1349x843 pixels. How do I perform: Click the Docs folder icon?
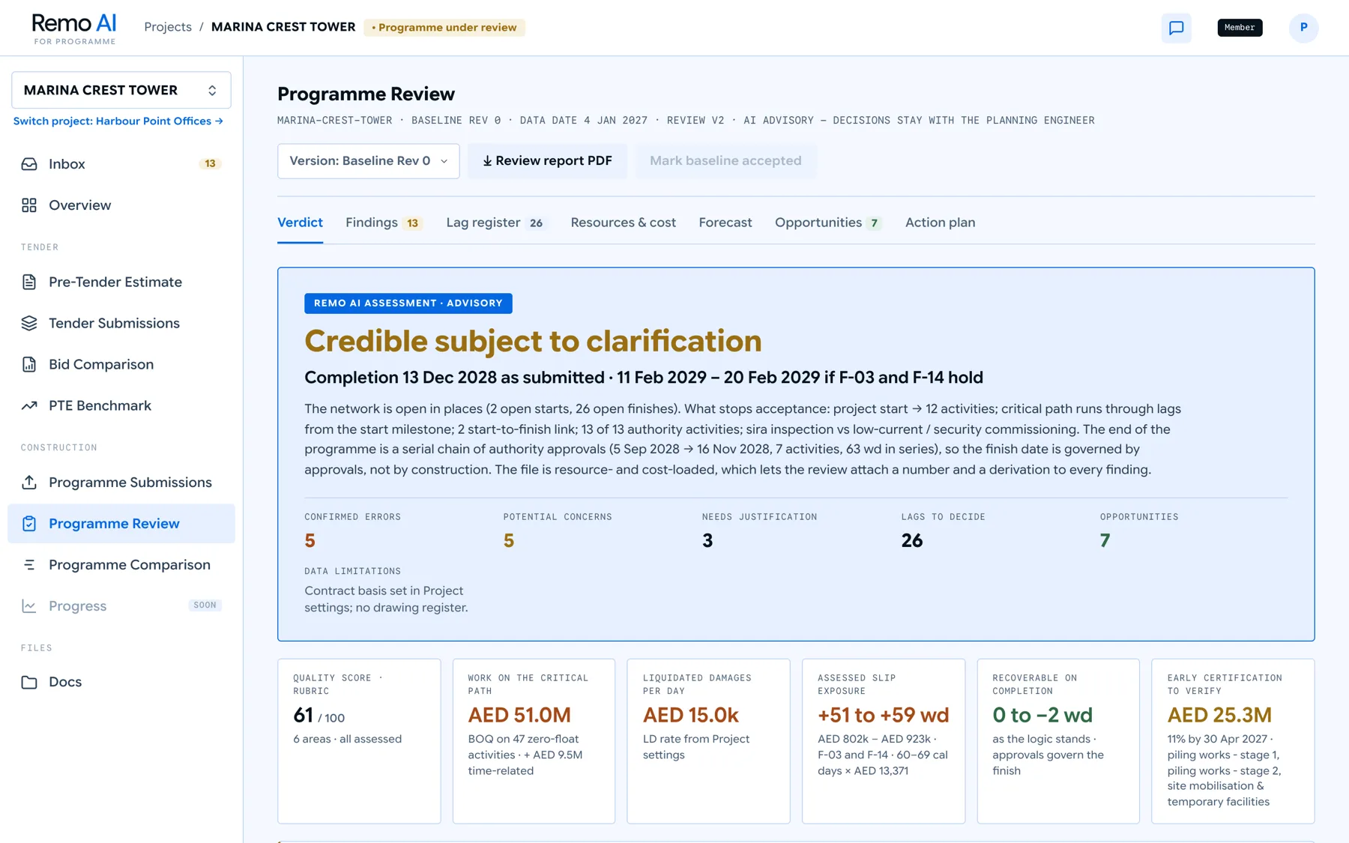coord(29,682)
